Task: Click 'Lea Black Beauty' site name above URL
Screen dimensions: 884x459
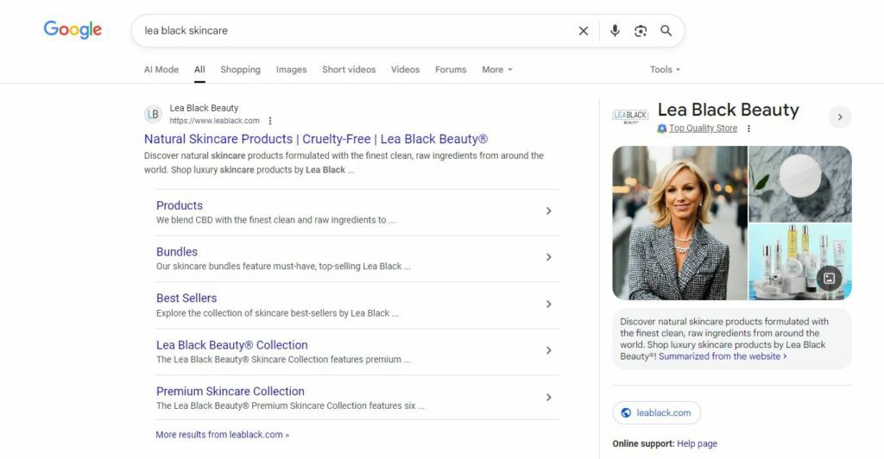Action: point(204,108)
